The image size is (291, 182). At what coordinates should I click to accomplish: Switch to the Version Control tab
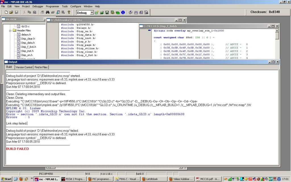24,67
